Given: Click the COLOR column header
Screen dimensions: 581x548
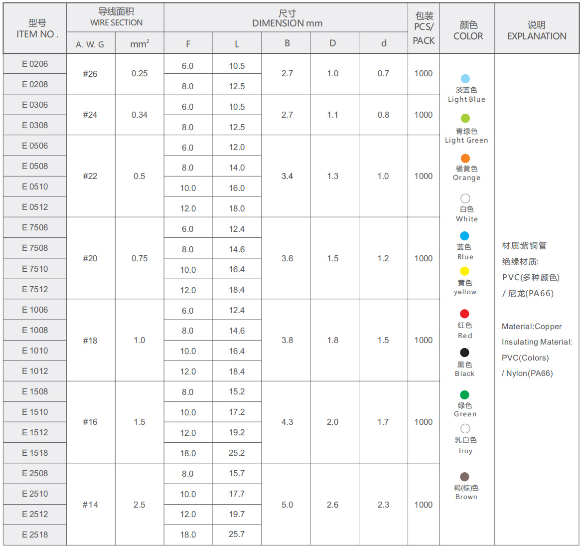Looking at the screenshot, I should (467, 28).
